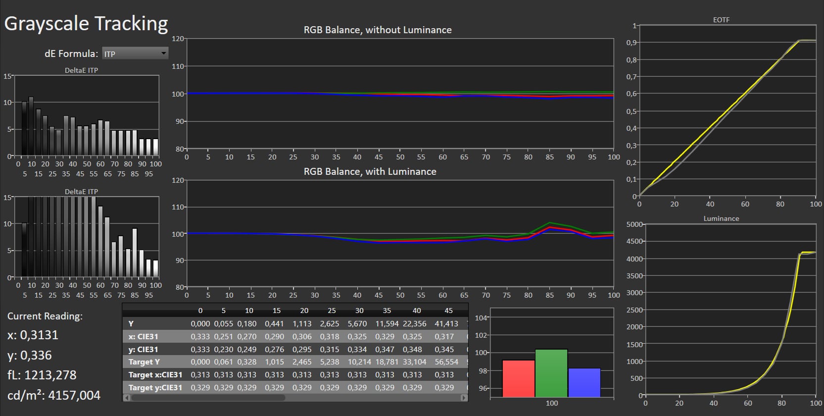Select the blue bar in the RGB bar chart
This screenshot has width=824, height=416.
point(584,382)
